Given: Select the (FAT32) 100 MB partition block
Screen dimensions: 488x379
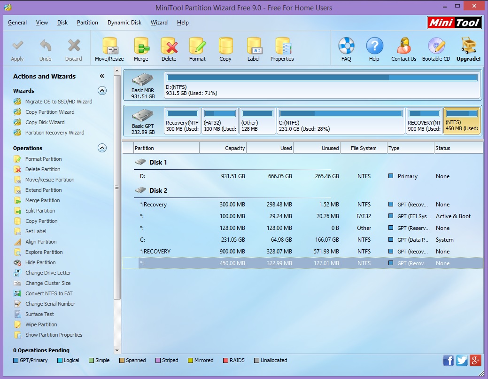Looking at the screenshot, I should coord(220,121).
